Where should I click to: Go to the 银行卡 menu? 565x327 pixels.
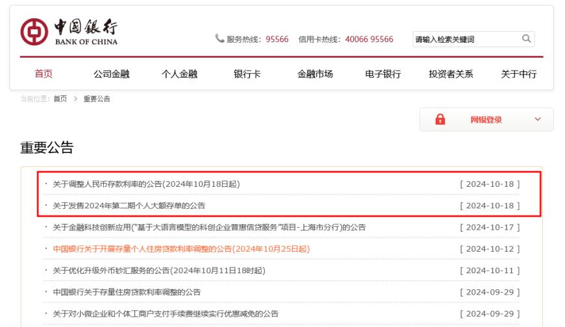(247, 74)
